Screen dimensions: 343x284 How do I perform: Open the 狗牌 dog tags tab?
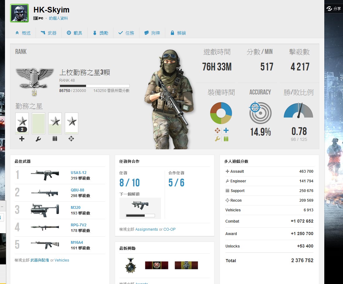(x=152, y=33)
